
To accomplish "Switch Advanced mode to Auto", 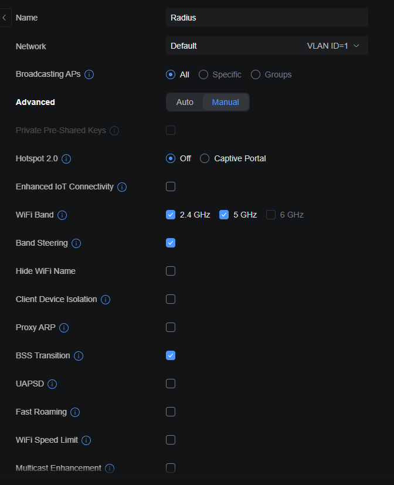I will (185, 102).
